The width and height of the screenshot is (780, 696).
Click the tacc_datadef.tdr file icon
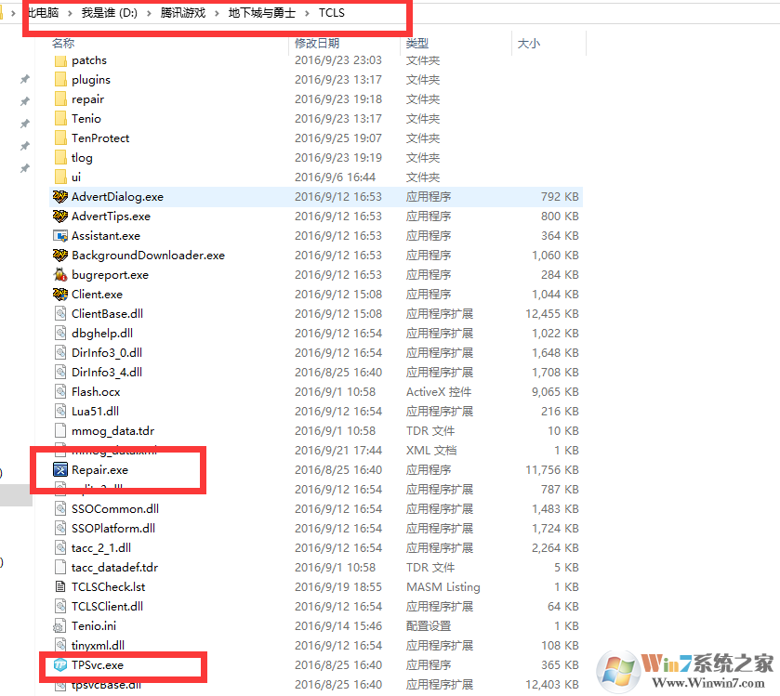point(60,567)
